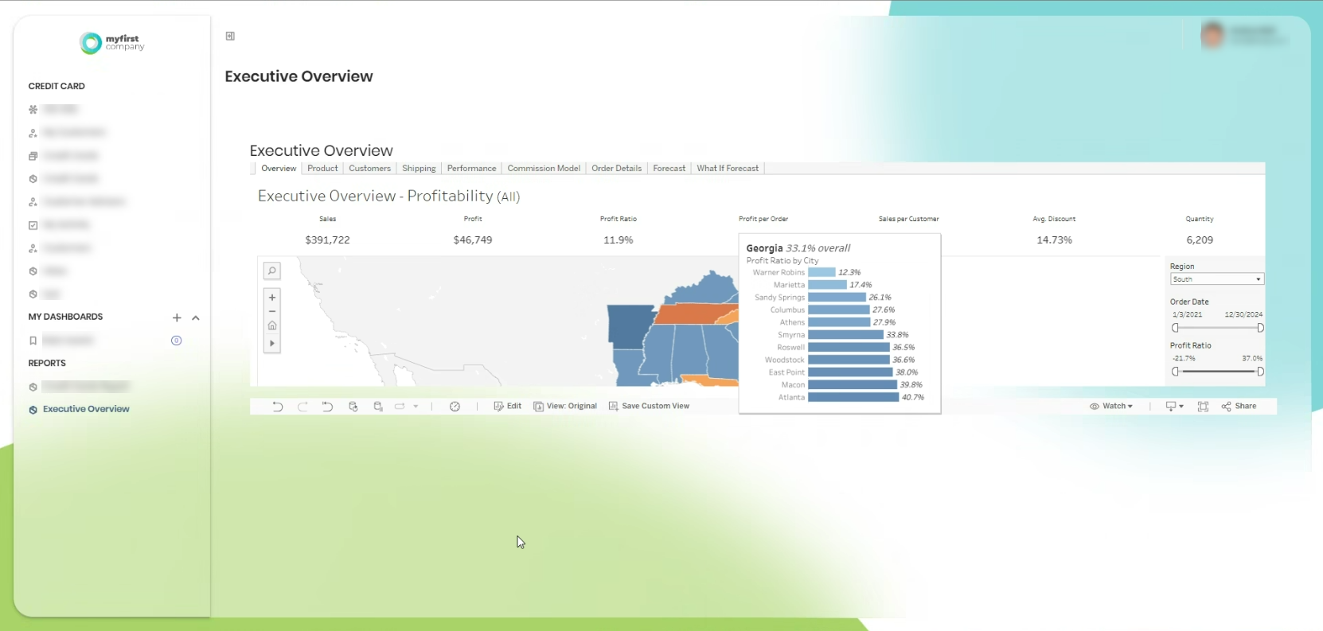Click the Profit Ratio slider right handle

pos(1260,372)
